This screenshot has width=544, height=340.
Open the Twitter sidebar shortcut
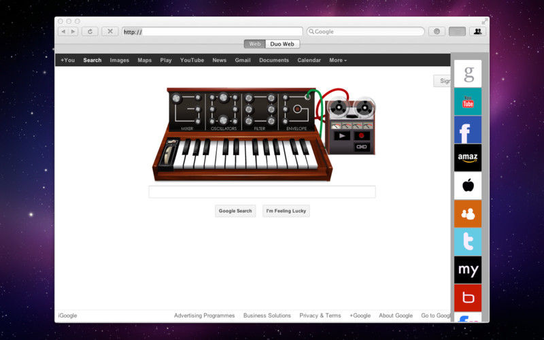pyautogui.click(x=468, y=242)
